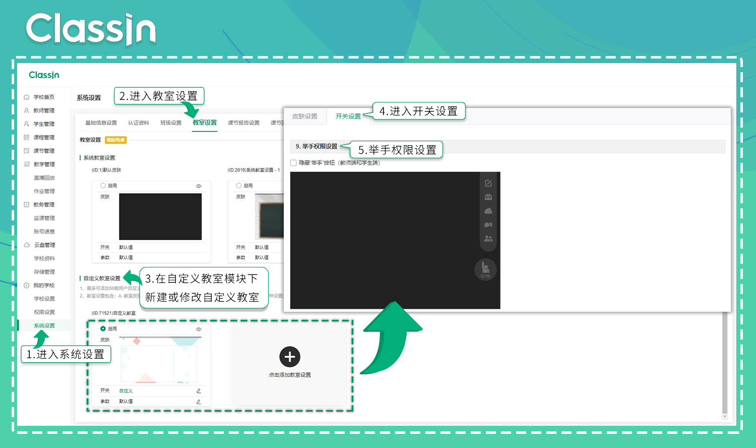The image size is (756, 448).
Task: Click the 自定义 link in the 开关 row
Action: pyautogui.click(x=126, y=391)
